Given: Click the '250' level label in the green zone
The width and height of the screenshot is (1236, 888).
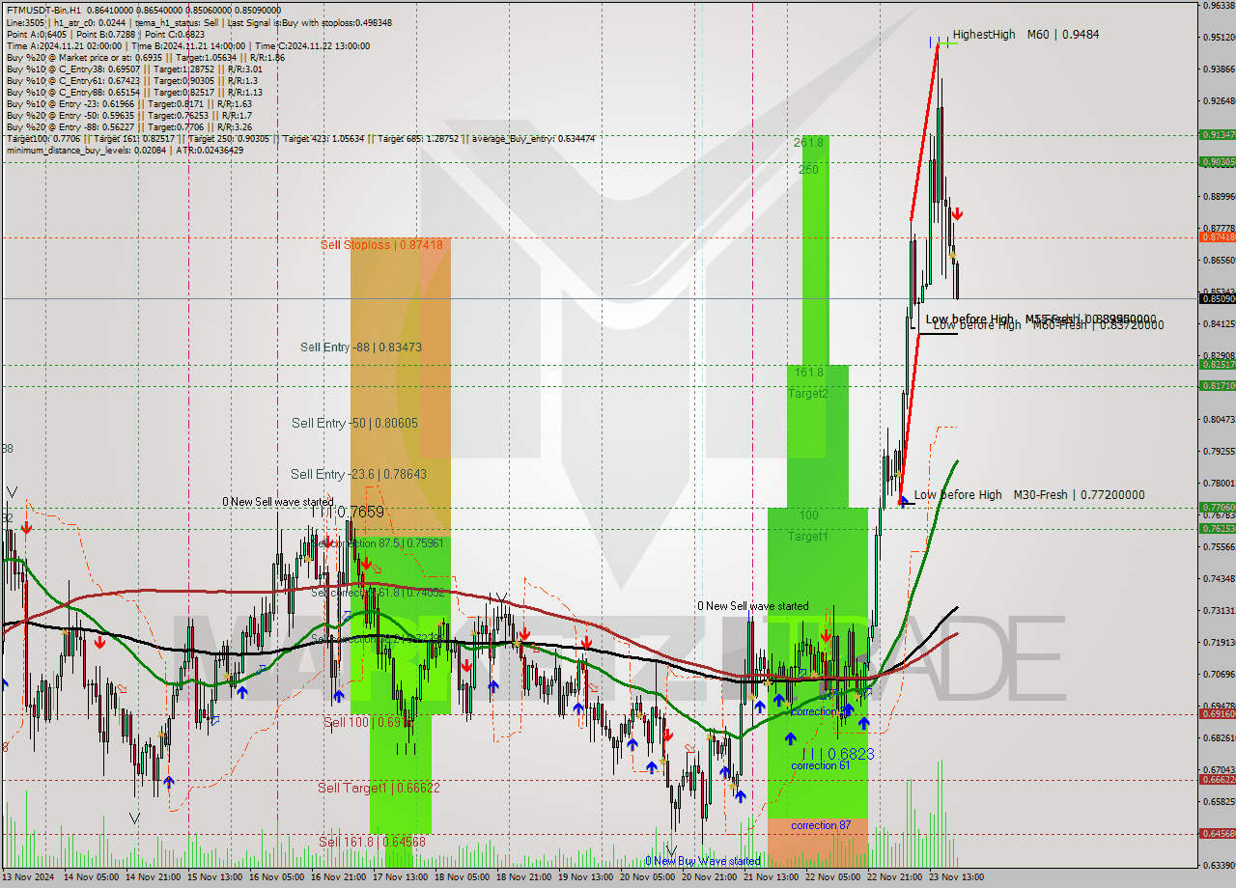Looking at the screenshot, I should 809,169.
